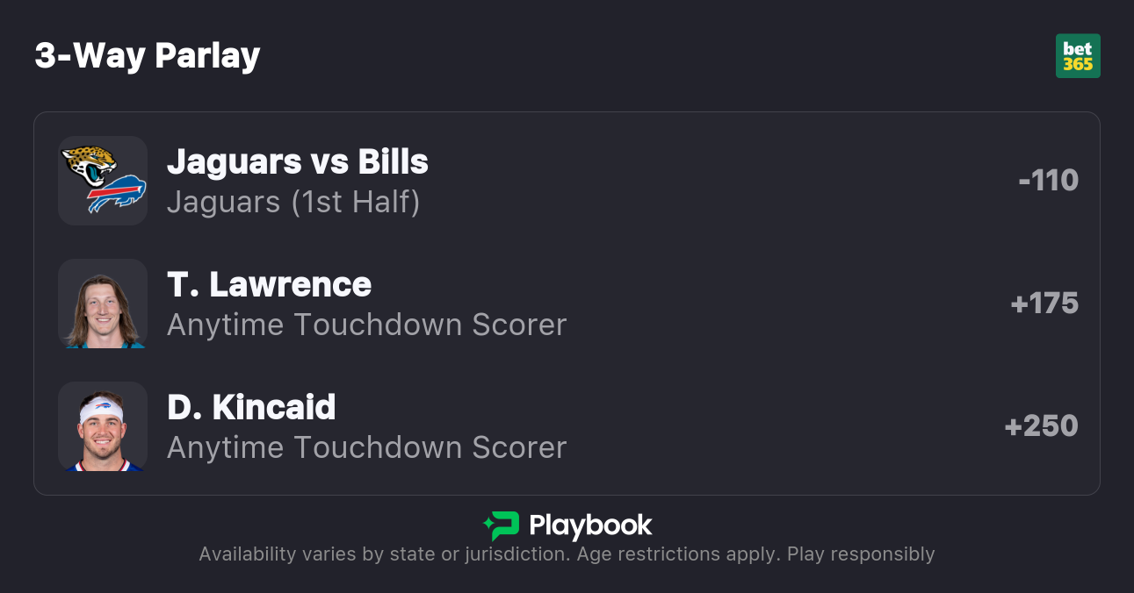Open D. Kincaid's player headshot
The width and height of the screenshot is (1134, 593).
click(x=103, y=426)
